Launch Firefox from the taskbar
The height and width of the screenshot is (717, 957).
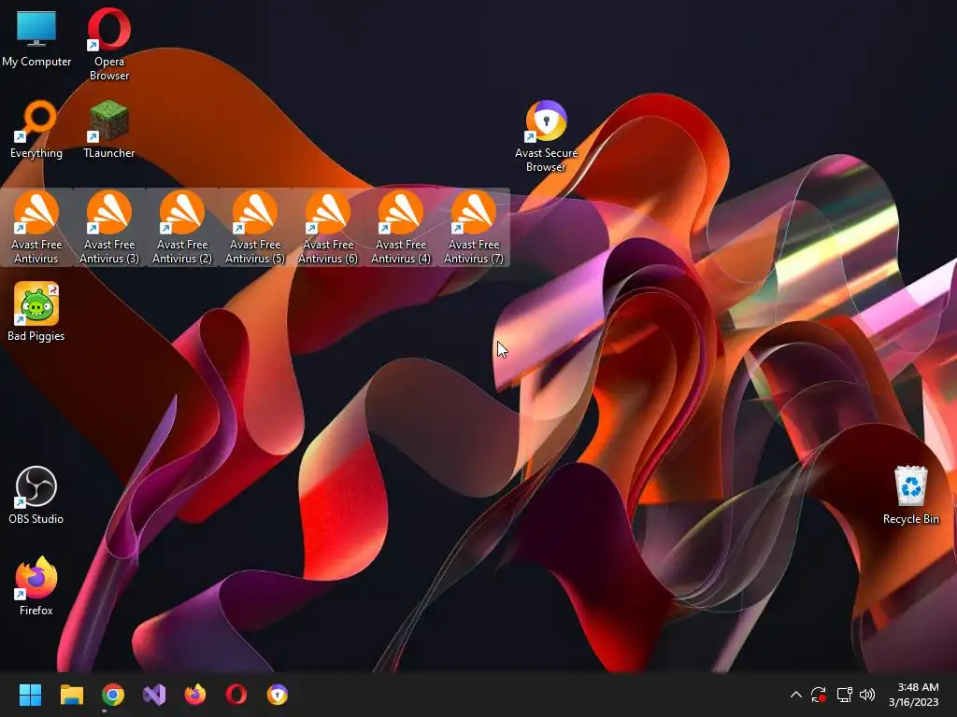pyautogui.click(x=195, y=695)
